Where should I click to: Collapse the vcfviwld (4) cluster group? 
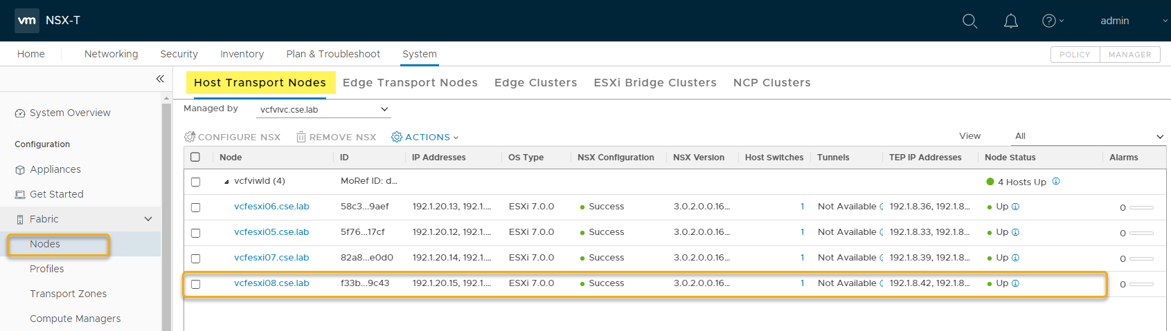click(x=226, y=182)
